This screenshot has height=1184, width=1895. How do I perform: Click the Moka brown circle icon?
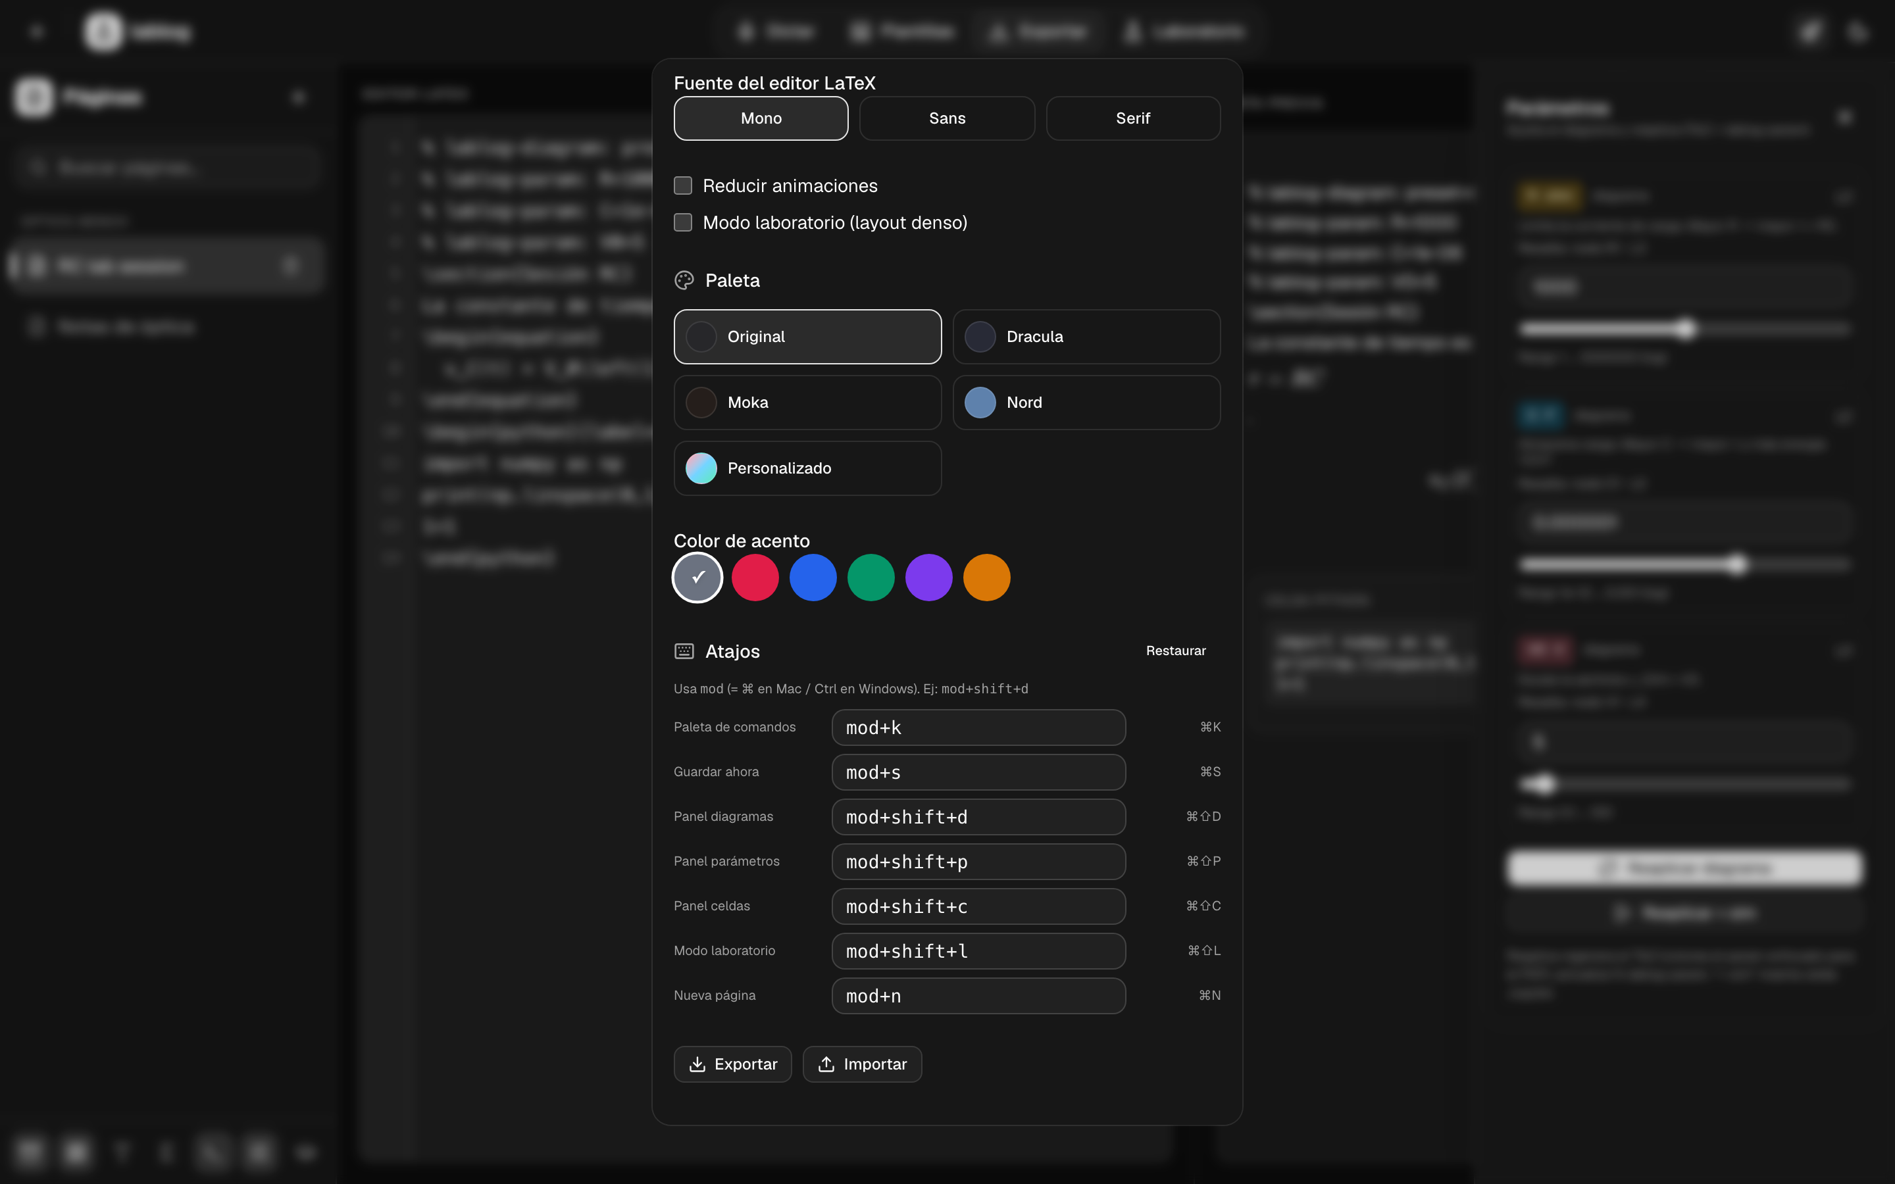point(701,403)
